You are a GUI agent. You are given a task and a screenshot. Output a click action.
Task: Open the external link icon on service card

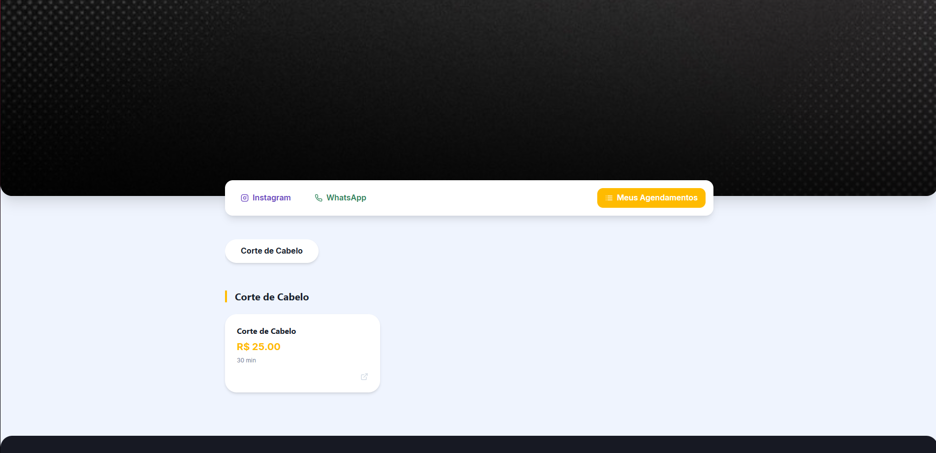click(364, 377)
